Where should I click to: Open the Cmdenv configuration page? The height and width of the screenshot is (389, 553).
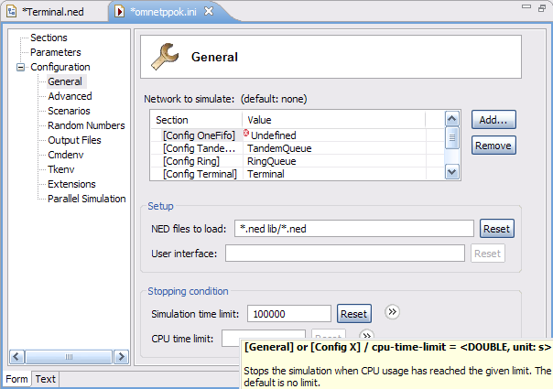tap(66, 155)
